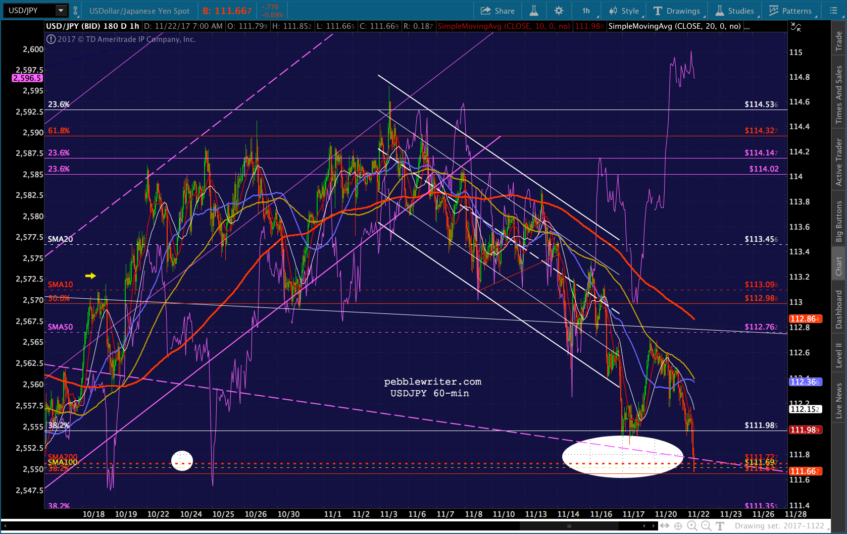
Task: Open the Dashboard side tab
Action: [839, 309]
